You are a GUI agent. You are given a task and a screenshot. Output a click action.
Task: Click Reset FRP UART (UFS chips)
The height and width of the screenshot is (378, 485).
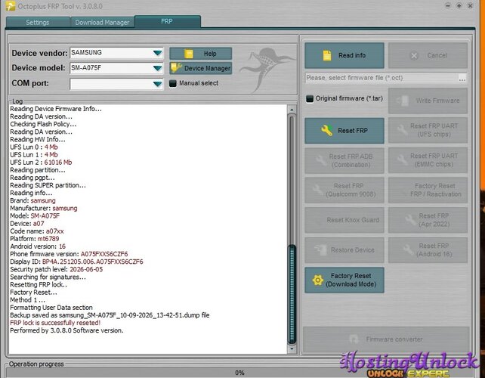pos(428,130)
